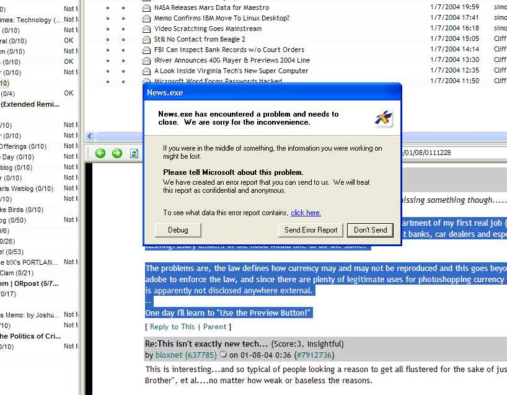Select 'arls Weblog (0/10)' feed in sidebar

click(27, 189)
